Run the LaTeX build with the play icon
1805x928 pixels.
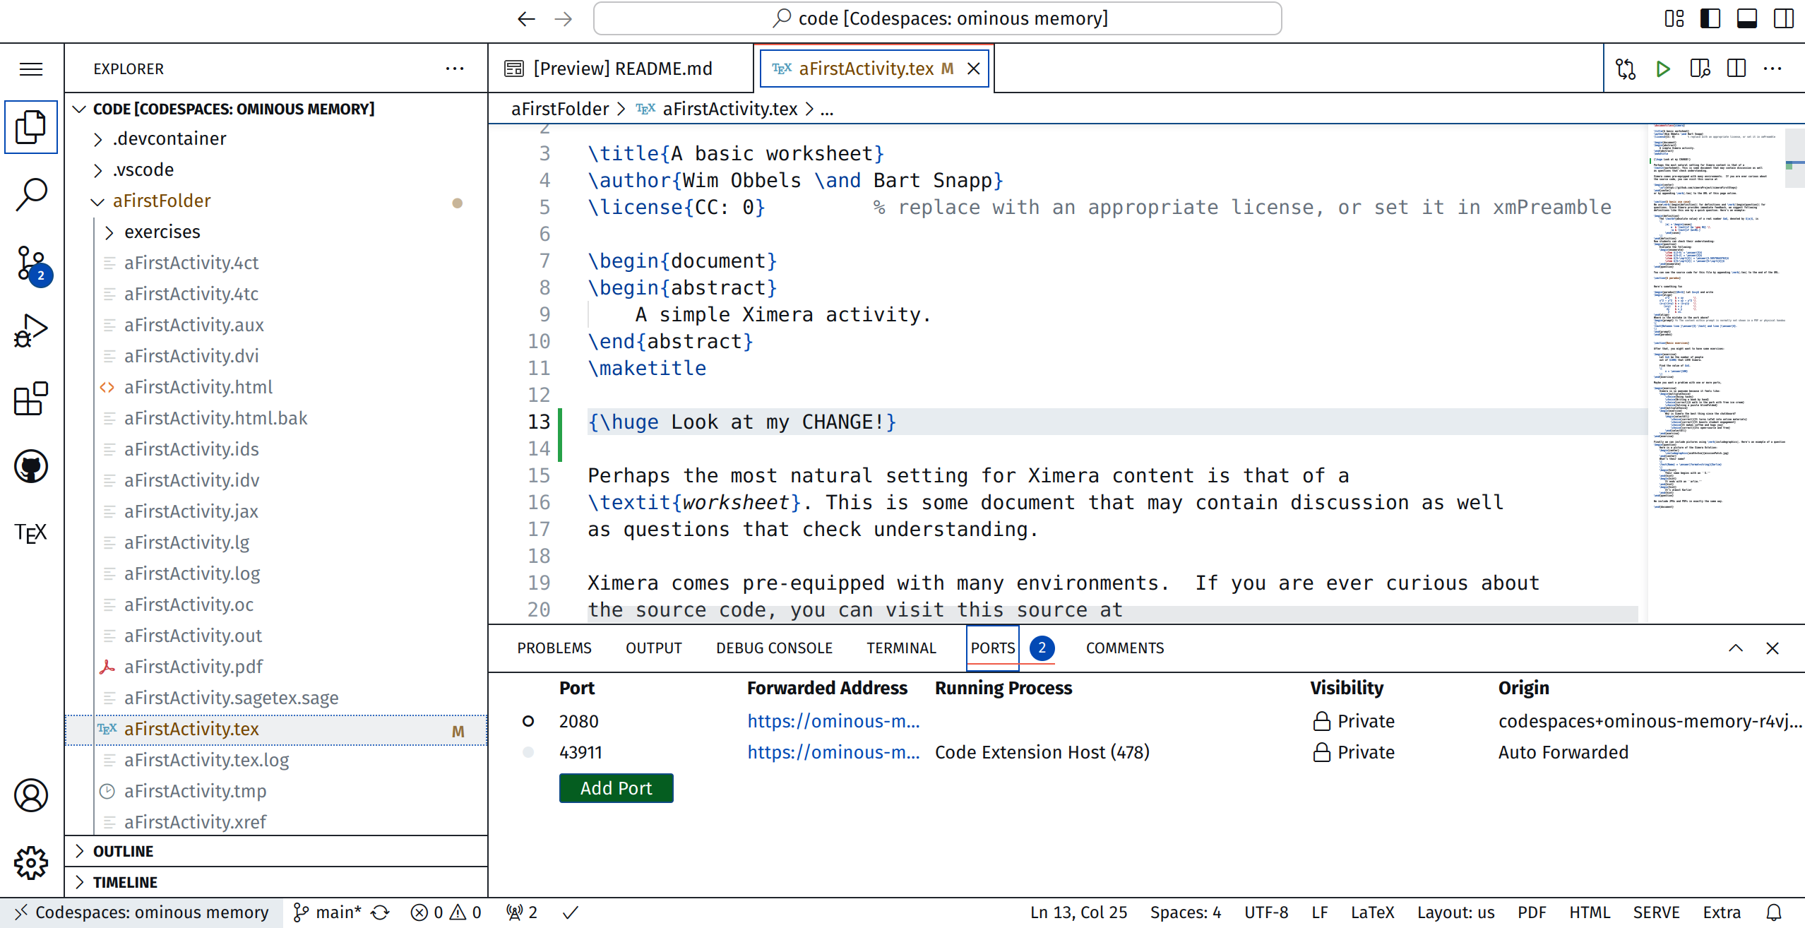click(x=1662, y=69)
